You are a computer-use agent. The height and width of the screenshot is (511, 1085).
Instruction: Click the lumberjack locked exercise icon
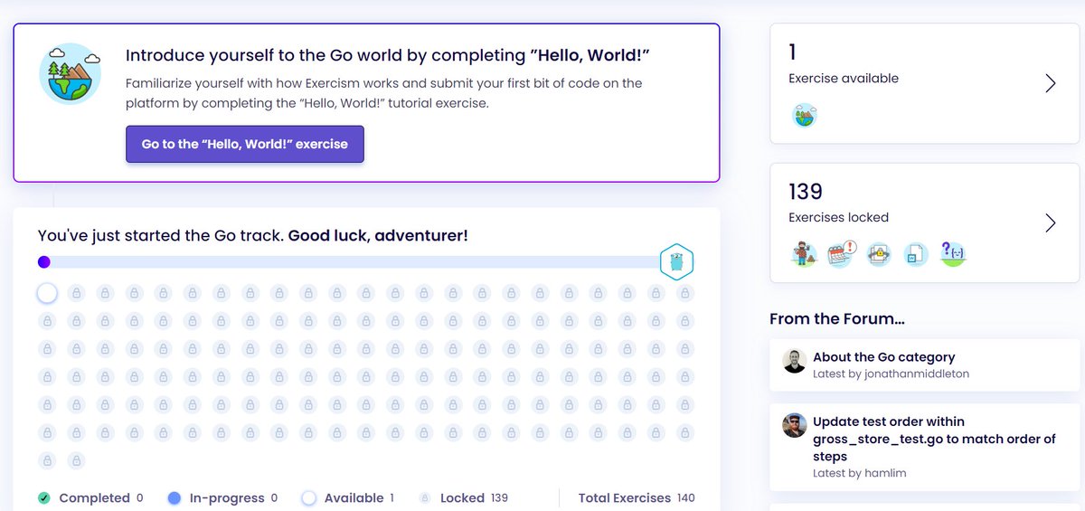tap(804, 254)
